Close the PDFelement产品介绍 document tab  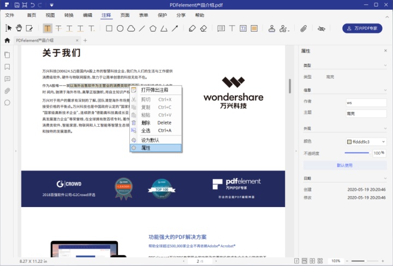click(x=77, y=40)
